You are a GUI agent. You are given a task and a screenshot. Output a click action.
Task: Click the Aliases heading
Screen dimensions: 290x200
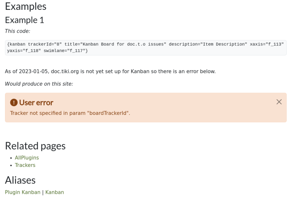point(20,180)
